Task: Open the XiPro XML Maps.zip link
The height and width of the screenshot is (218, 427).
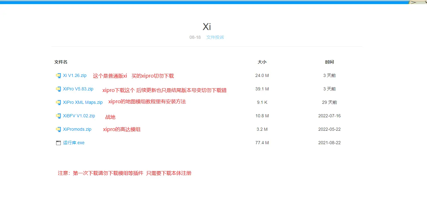Action: coord(83,102)
